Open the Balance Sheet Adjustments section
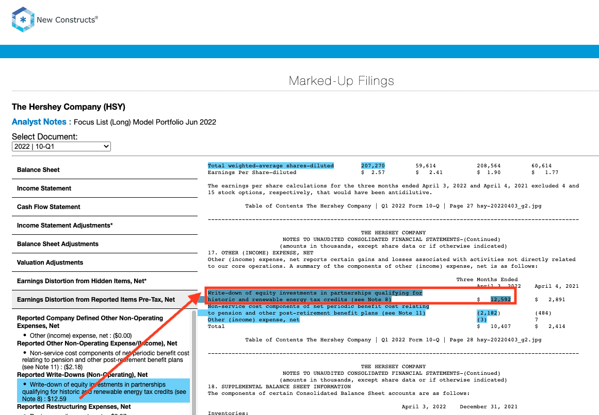 pyautogui.click(x=105, y=244)
